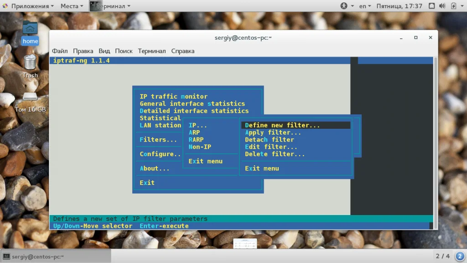Open the Терминал menu in menu bar

151,51
